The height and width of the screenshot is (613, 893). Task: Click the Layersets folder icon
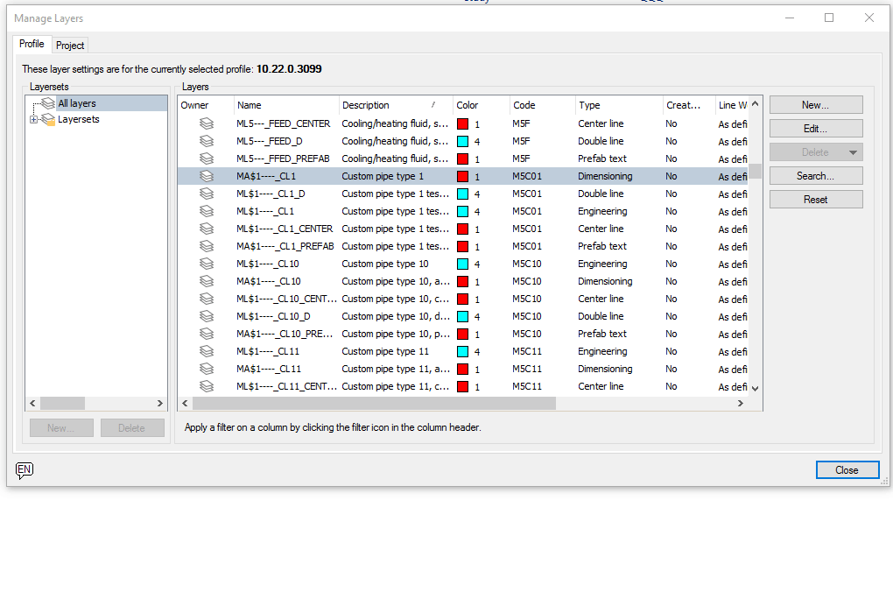[x=48, y=119]
